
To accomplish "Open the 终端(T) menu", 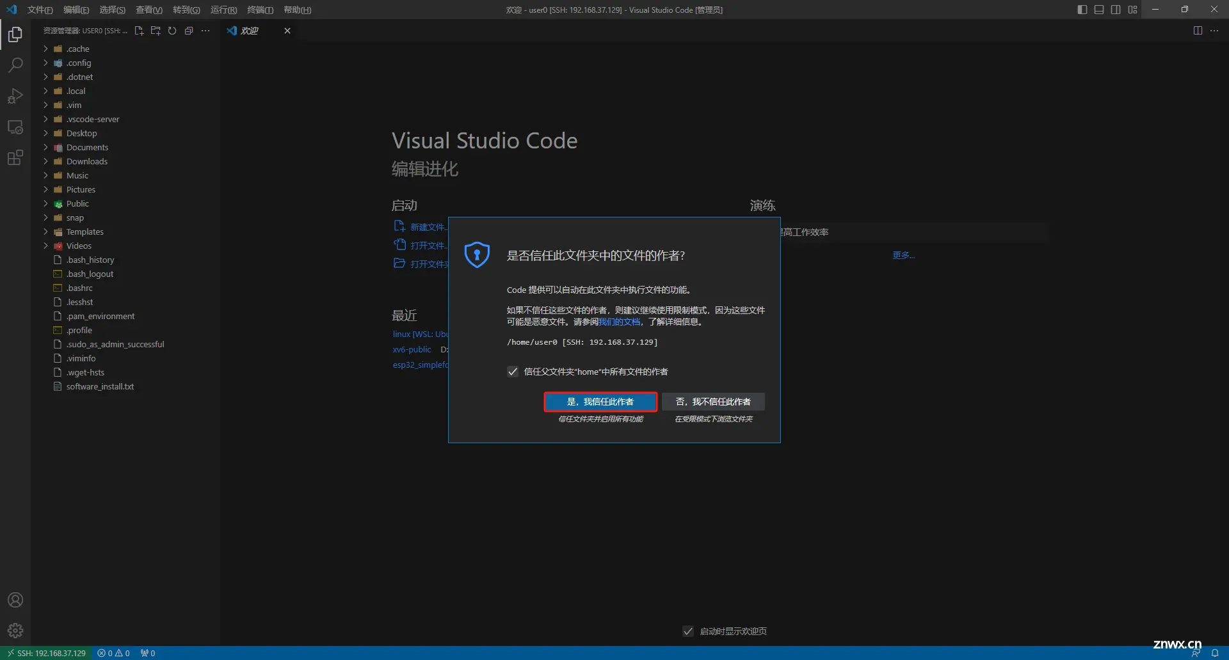I will 260,10.
